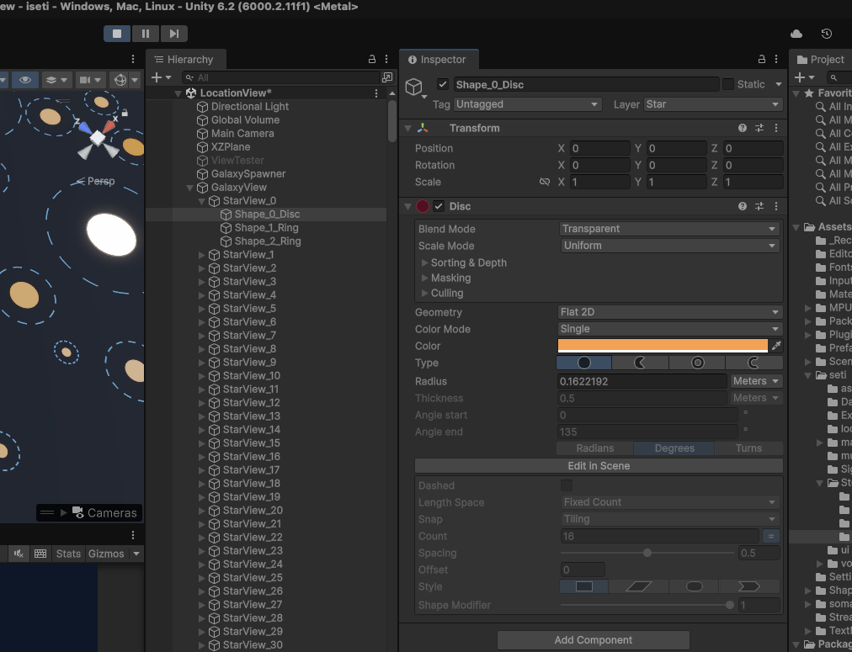Click the Edit in Scene button
This screenshot has width=852, height=652.
point(599,465)
